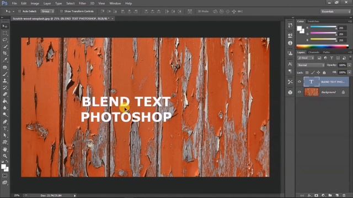Open the Essentials workspace dropdown
Screen dimensions: 353x198
(x=335, y=12)
